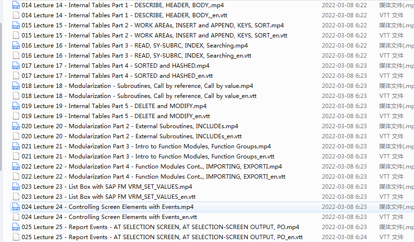The image size is (414, 242).
Task: Select 021 Lecture 21 Function Groups.mp4 name
Action: point(146,146)
